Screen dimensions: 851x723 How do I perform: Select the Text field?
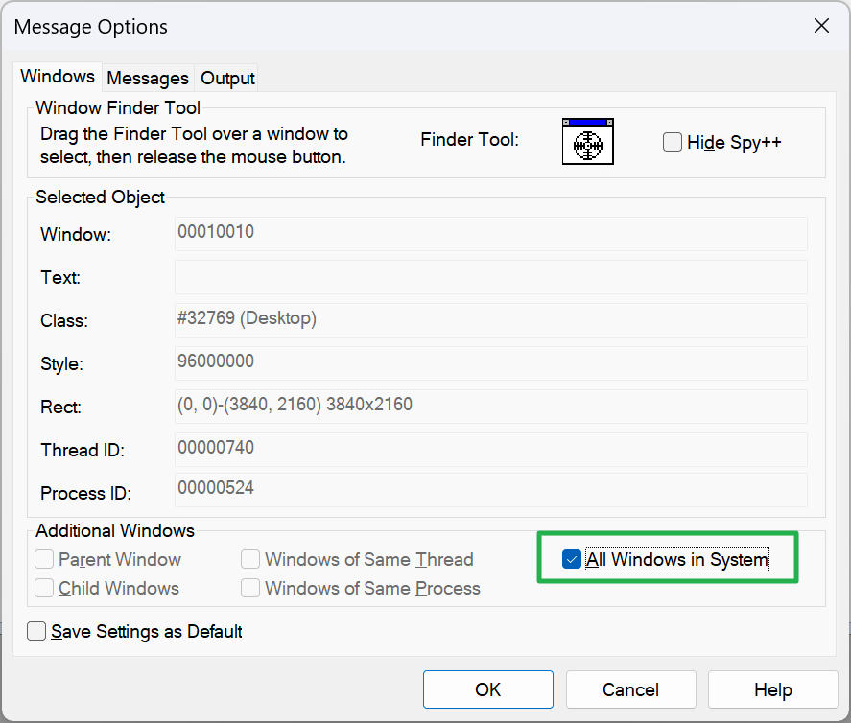tap(490, 277)
